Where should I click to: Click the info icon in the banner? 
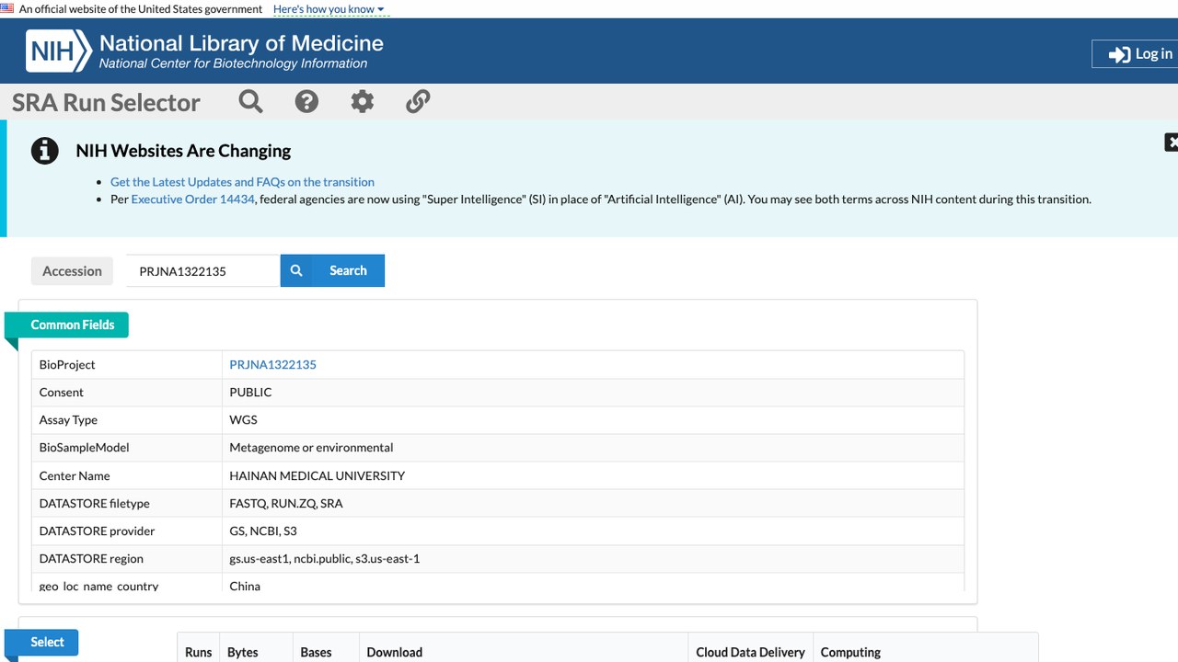point(44,150)
